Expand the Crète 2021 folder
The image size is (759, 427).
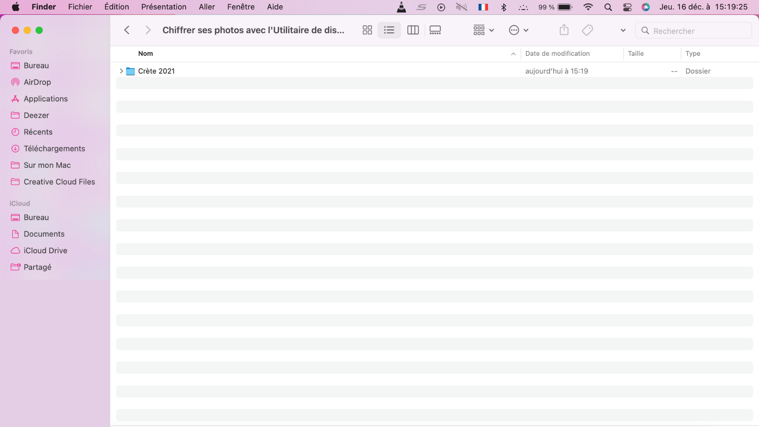click(x=121, y=71)
